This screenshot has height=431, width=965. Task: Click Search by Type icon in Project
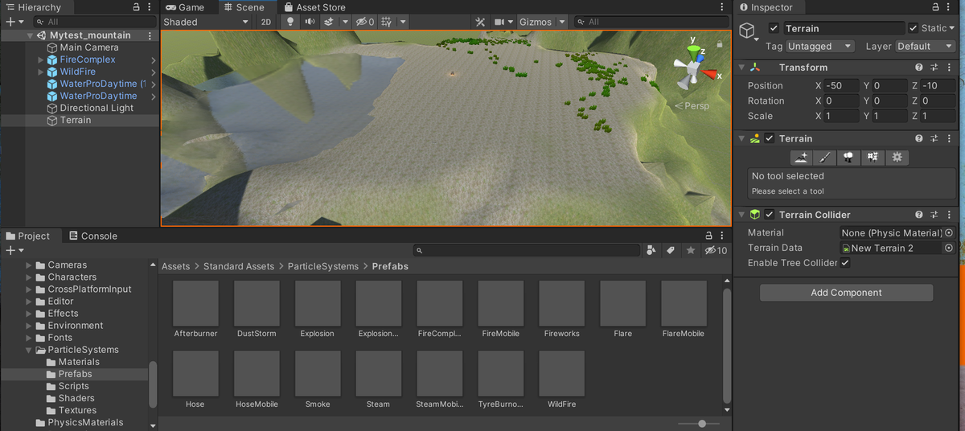point(651,250)
